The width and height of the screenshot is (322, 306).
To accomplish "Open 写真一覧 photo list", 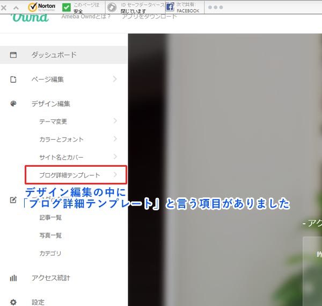I will pyautogui.click(x=50, y=235).
